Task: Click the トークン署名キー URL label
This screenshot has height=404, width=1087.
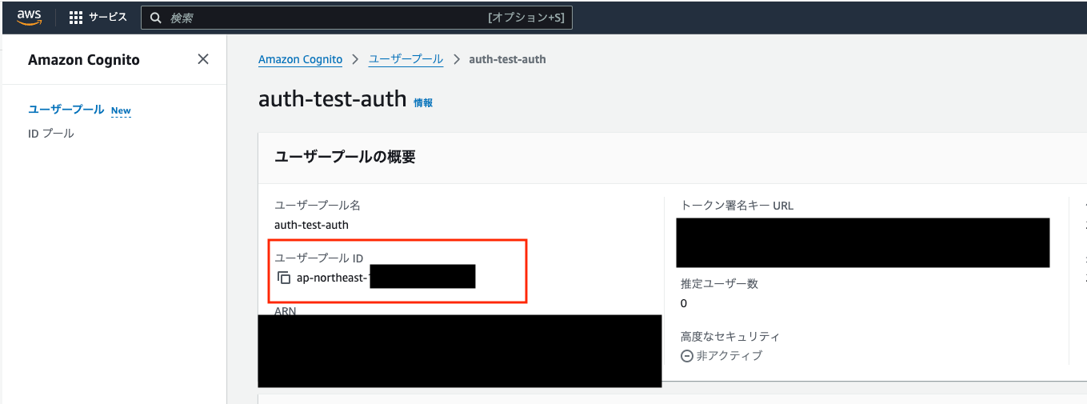Action: [x=737, y=206]
